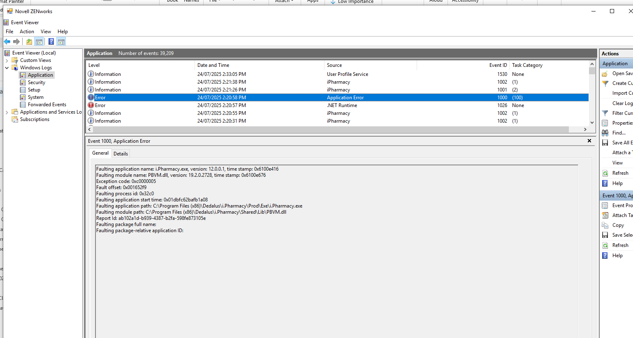Click the Back arrow in toolbar
The height and width of the screenshot is (338, 633).
[7, 41]
